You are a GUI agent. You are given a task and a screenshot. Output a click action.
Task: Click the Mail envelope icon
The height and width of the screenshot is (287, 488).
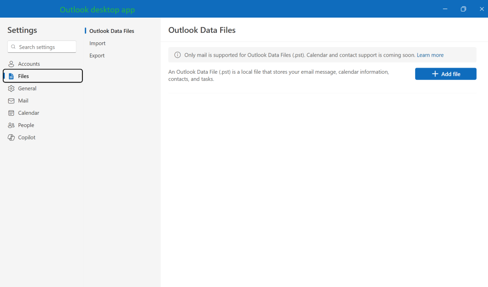[x=11, y=101]
